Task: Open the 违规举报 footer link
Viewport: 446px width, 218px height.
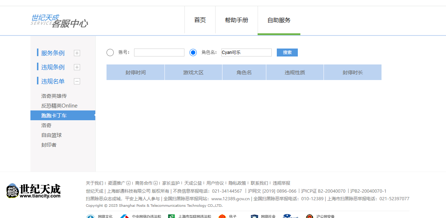Action: [x=282, y=183]
